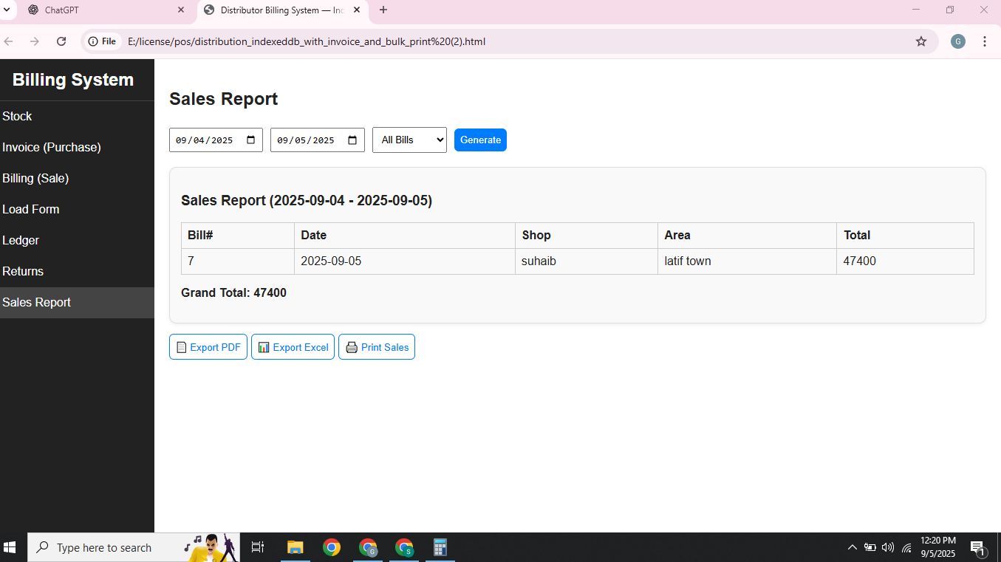Image resolution: width=1001 pixels, height=562 pixels.
Task: Open the Windows Start menu
Action: coord(11,547)
